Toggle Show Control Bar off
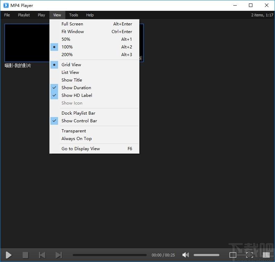This screenshot has height=262, width=275. 94,121
